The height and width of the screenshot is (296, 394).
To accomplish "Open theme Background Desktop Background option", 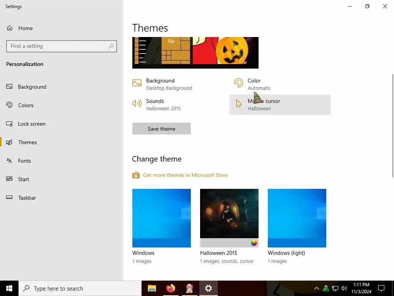I will coord(179,84).
